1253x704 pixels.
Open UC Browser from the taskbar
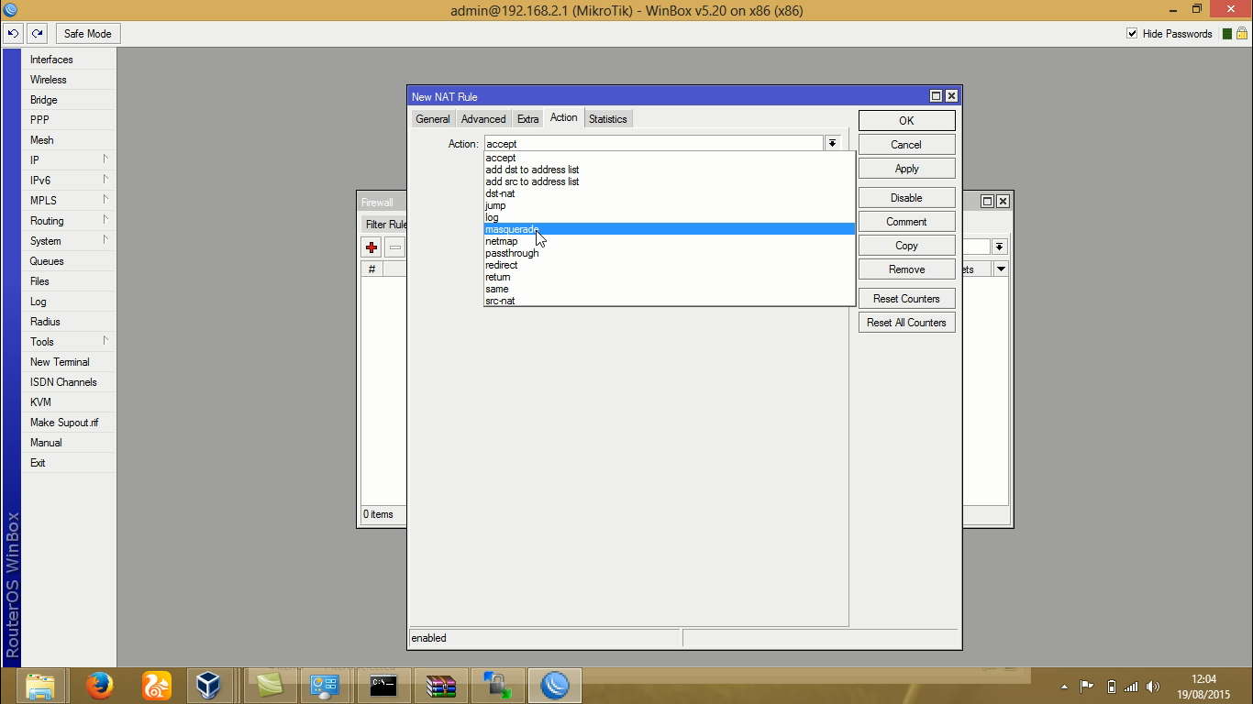coord(156,686)
